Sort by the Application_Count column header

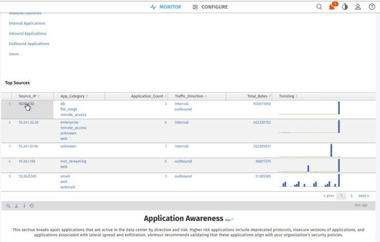pos(136,96)
